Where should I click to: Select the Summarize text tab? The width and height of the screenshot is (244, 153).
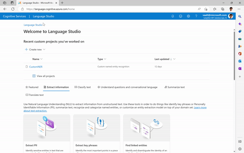pyautogui.click(x=174, y=87)
